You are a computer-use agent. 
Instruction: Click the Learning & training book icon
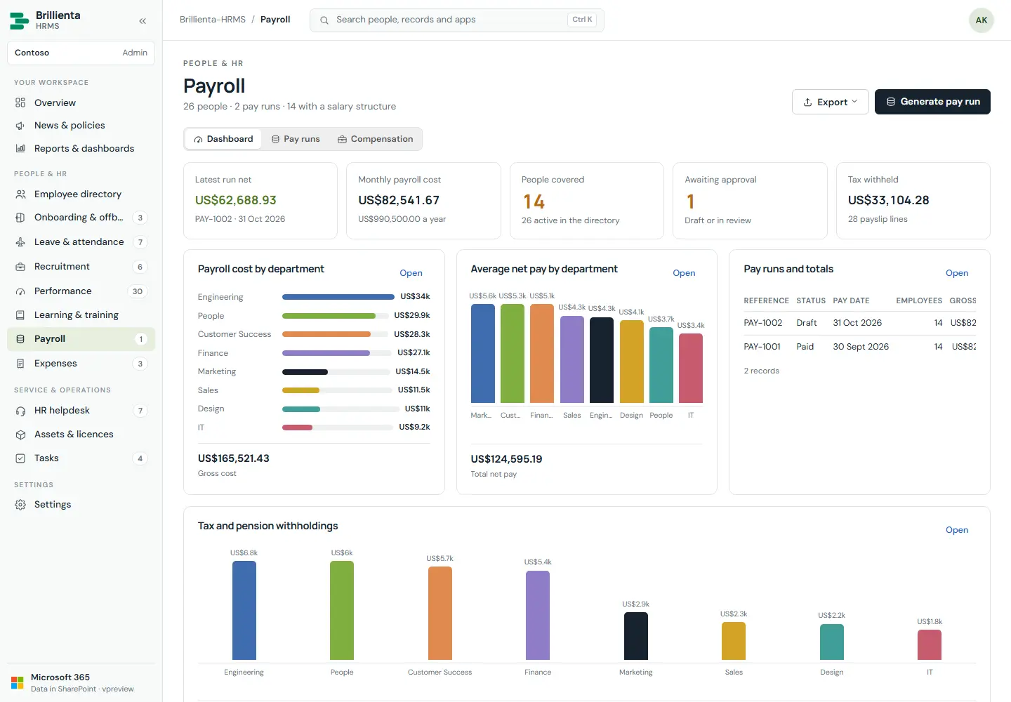tap(20, 315)
